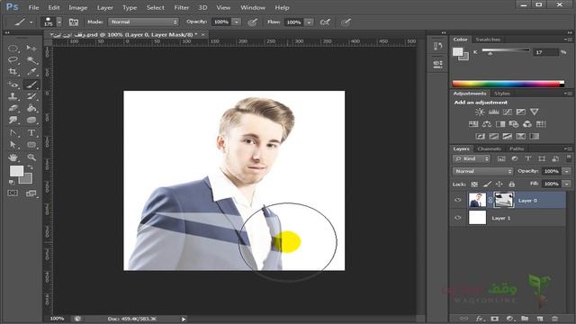This screenshot has width=576, height=324.
Task: Select the History Brush tool
Action: (31, 96)
